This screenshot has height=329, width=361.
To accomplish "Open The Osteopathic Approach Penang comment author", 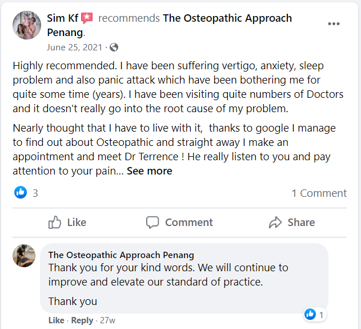I will 121,255.
